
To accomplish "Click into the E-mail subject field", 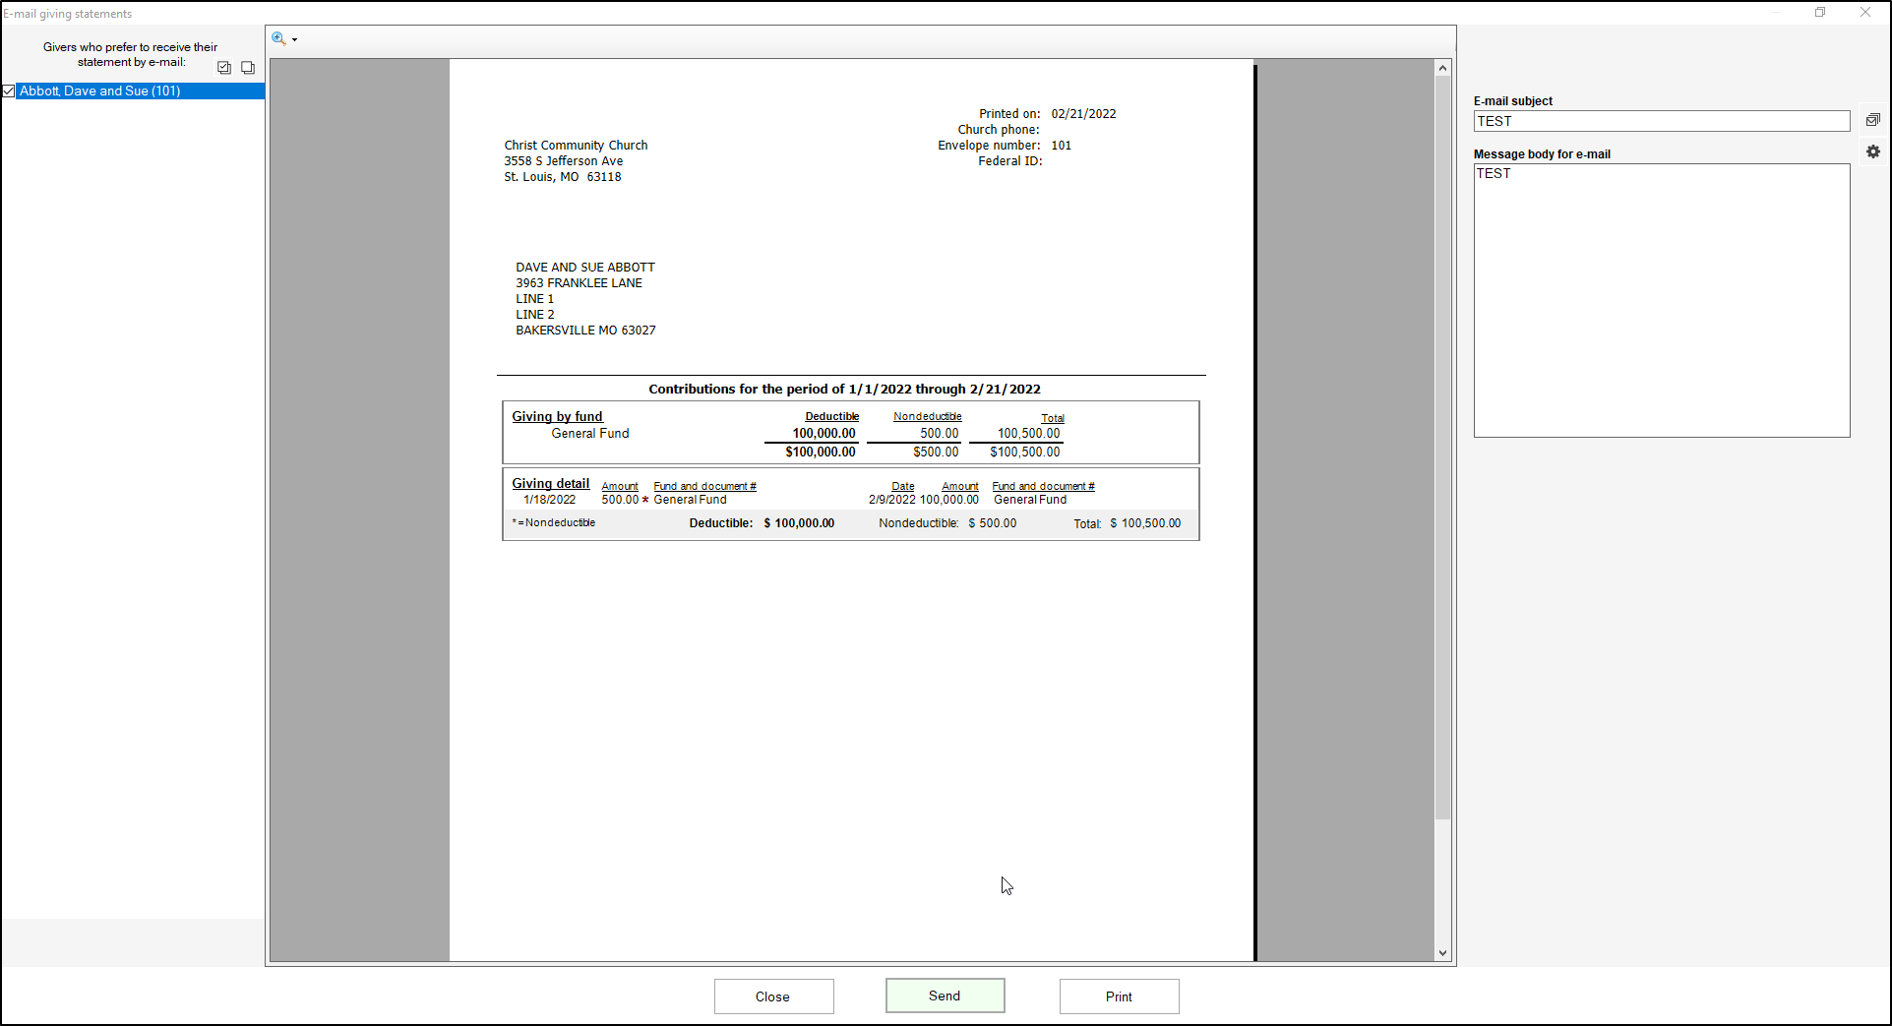I will point(1661,121).
